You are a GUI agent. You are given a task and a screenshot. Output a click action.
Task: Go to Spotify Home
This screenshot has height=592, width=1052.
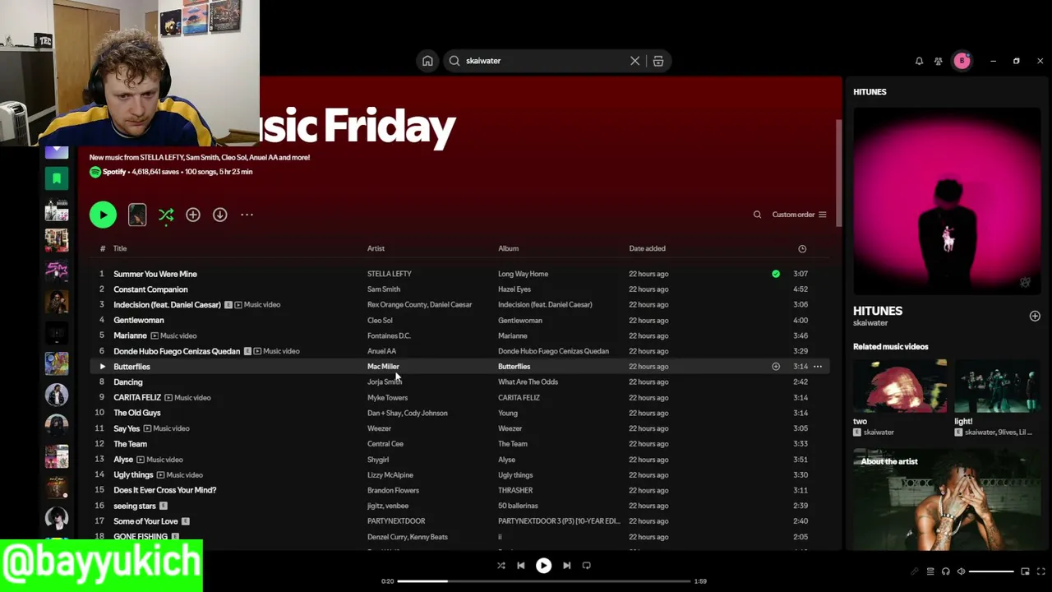pos(427,61)
